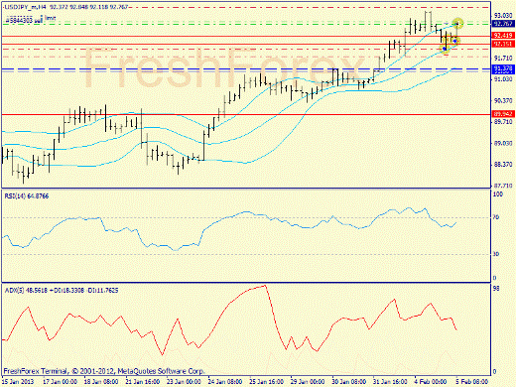516x387 pixels.
Task: Click the 98 level on ADX scale
Action: point(496,289)
